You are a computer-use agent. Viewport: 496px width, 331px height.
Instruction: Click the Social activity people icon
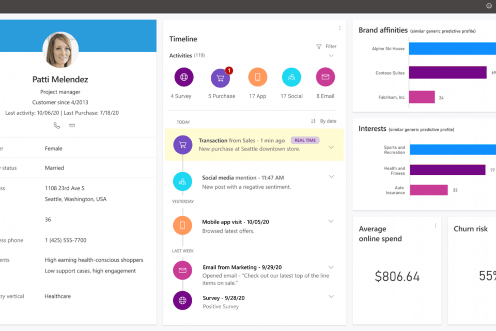(291, 77)
